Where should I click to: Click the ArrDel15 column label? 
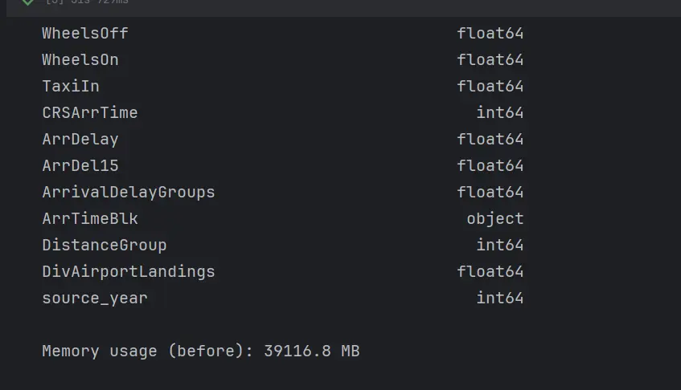80,165
